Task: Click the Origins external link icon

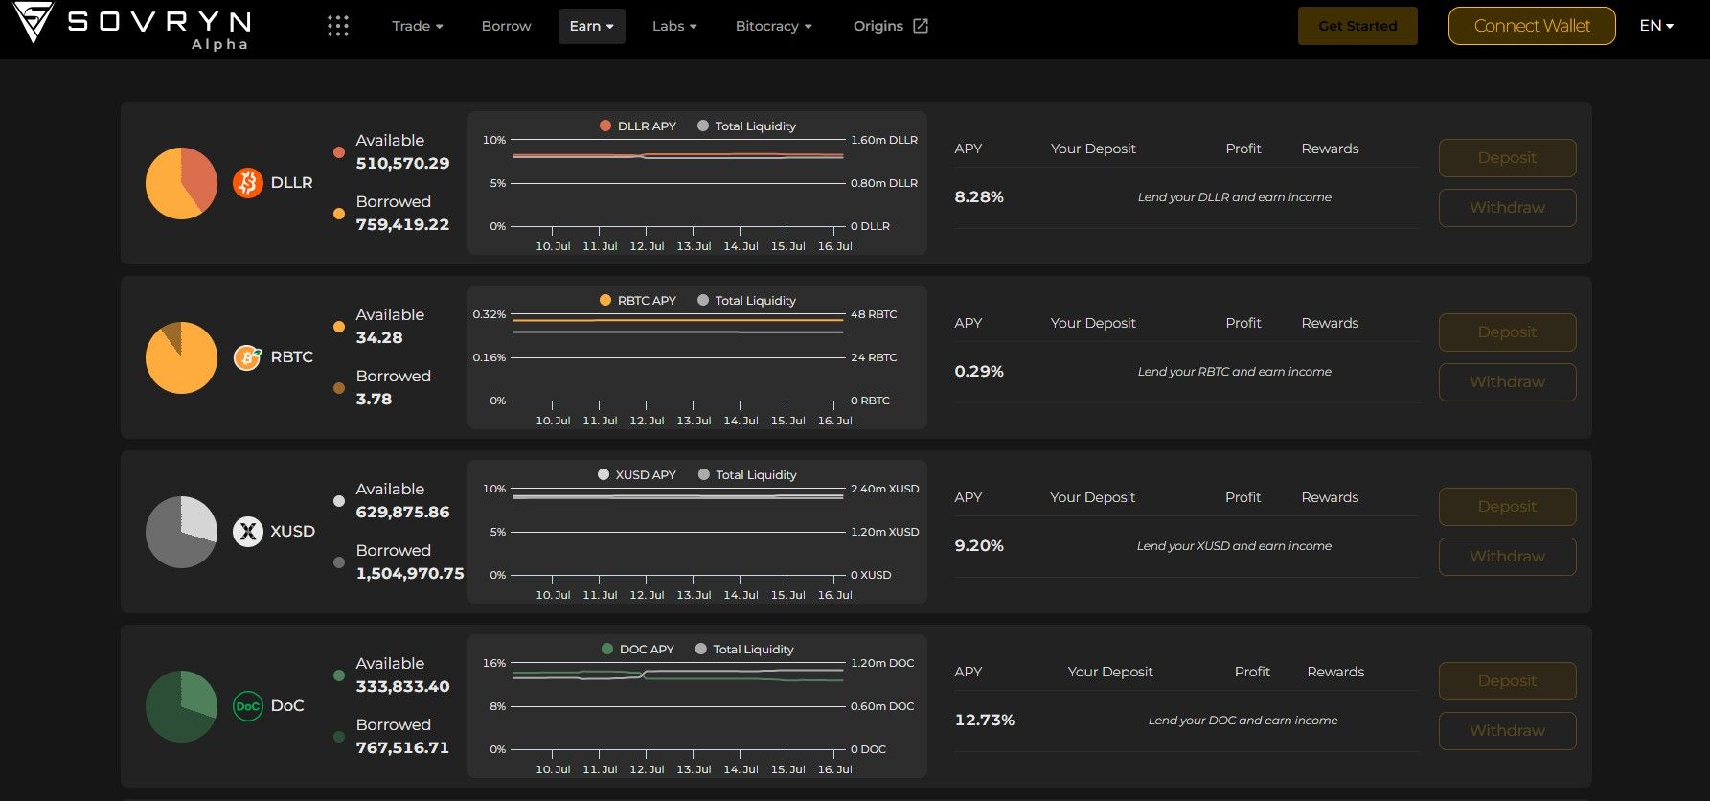Action: point(921,26)
